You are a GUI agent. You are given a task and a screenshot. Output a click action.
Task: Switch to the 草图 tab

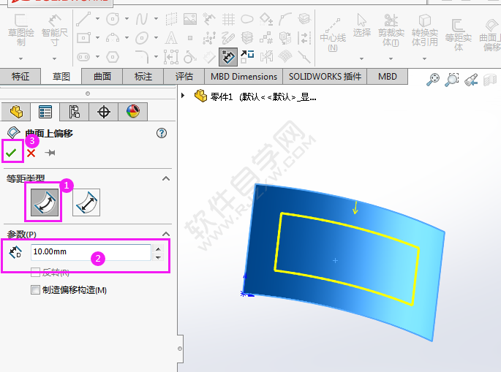(61, 77)
